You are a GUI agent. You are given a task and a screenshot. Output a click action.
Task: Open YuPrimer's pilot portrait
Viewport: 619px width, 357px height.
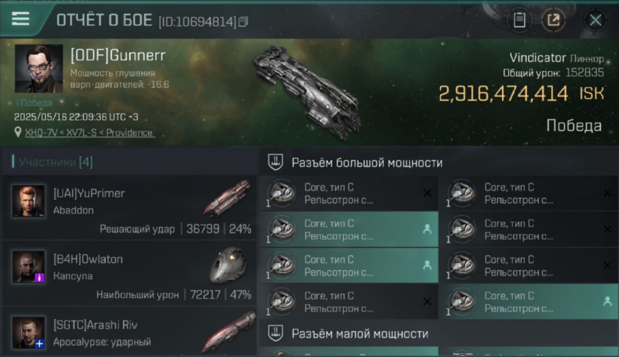pos(29,201)
